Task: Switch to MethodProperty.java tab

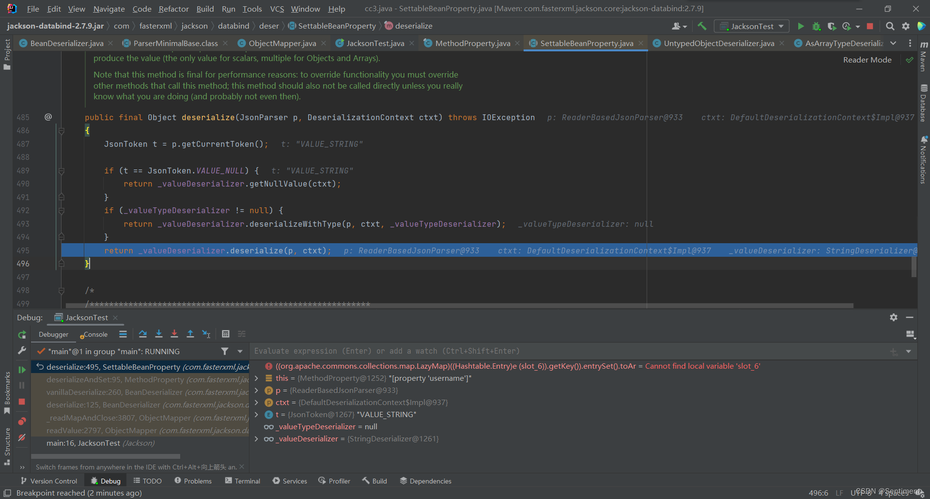Action: [472, 43]
